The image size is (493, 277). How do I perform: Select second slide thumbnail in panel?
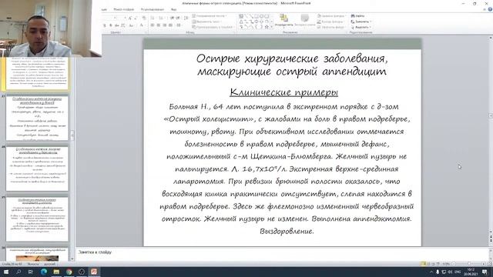pyautogui.click(x=37, y=118)
